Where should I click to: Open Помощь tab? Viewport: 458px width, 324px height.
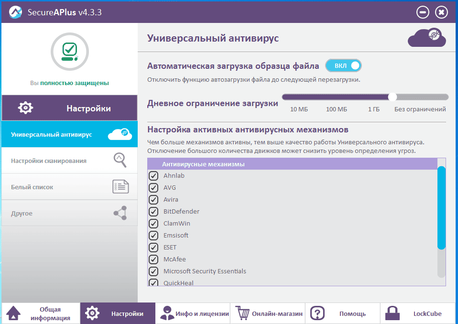point(343,313)
